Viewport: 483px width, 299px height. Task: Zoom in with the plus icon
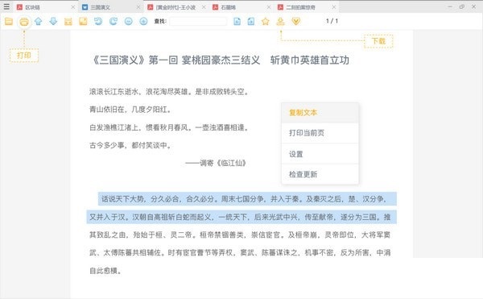tap(143, 21)
